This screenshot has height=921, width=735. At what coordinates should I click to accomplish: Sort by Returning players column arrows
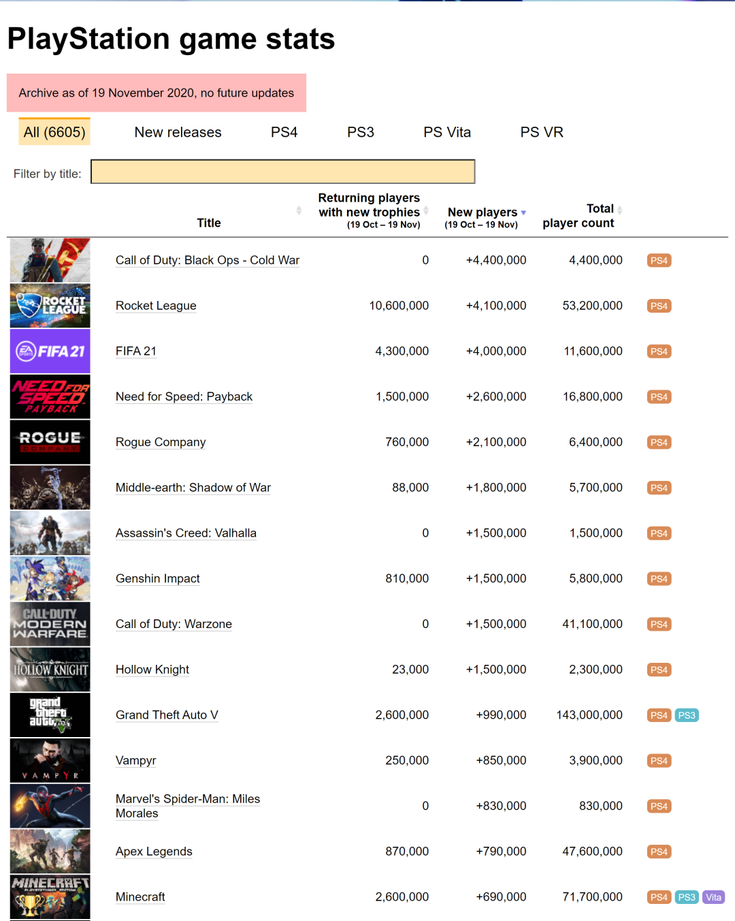[x=426, y=210]
